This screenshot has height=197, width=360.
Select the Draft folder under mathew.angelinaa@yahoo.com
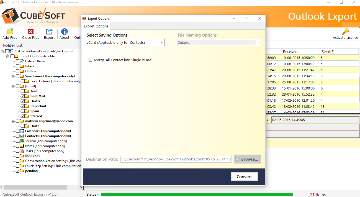pyautogui.click(x=35, y=126)
